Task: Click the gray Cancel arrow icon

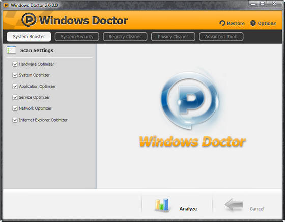Action: (234, 204)
